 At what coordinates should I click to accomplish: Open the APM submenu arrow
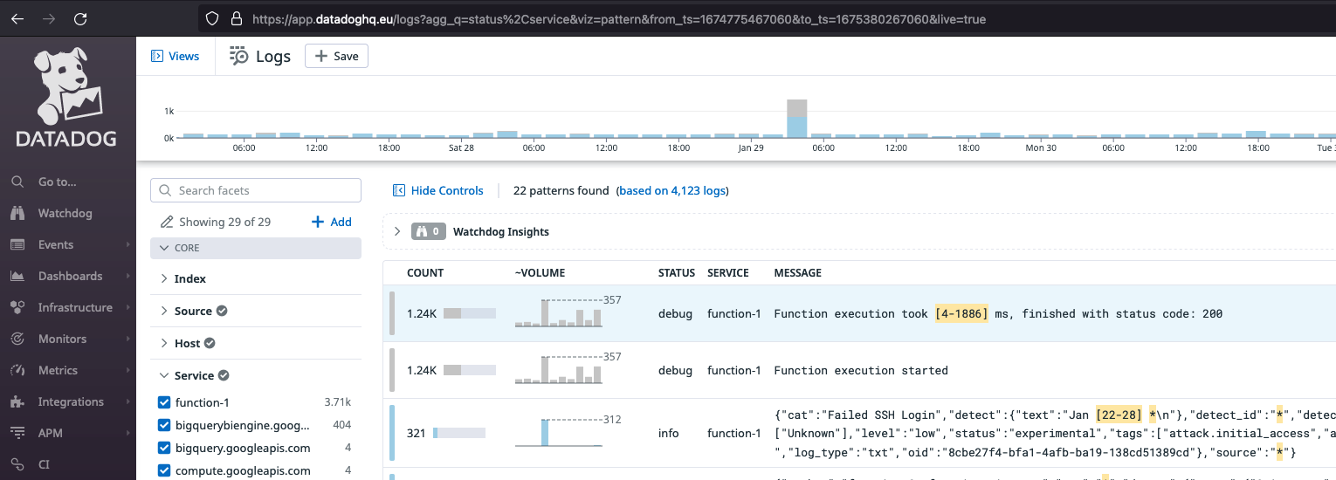[127, 433]
